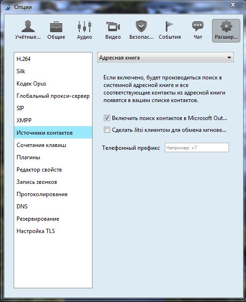Expand the Адресная книга dropdown
This screenshot has width=246, height=302.
[x=165, y=57]
